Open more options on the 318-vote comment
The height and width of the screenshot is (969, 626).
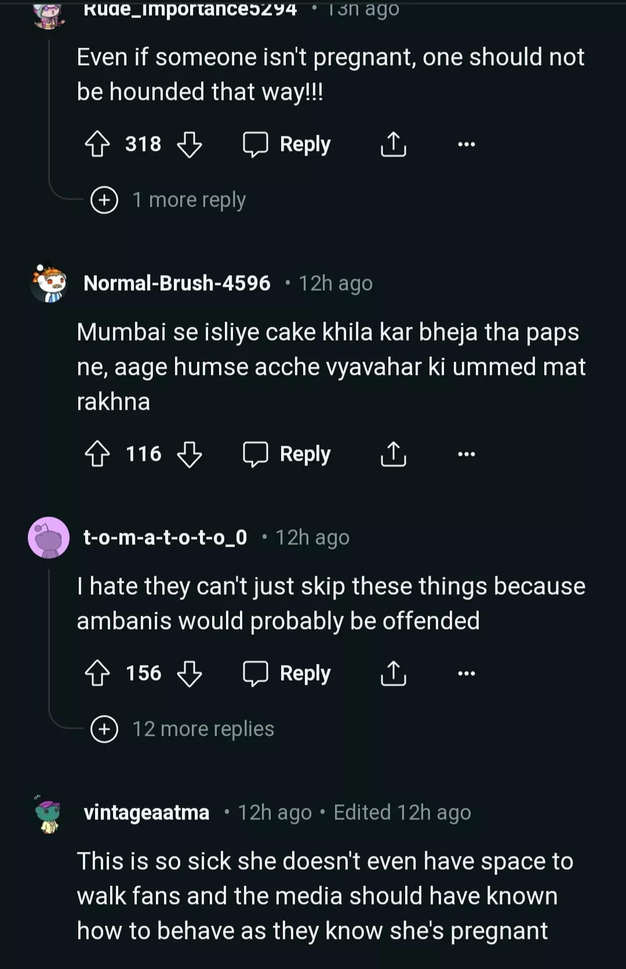(x=466, y=144)
